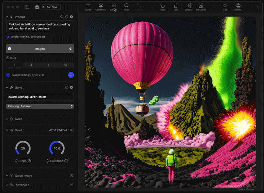
Task: Click the Imagine button
Action: 40,49
